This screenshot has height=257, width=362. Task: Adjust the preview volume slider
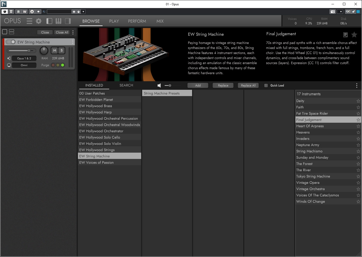point(170,85)
